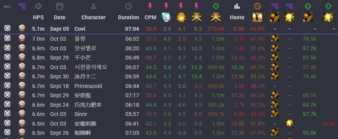Click the orange clock uptime icon
The height and width of the screenshot is (139, 338).
coord(257,6)
